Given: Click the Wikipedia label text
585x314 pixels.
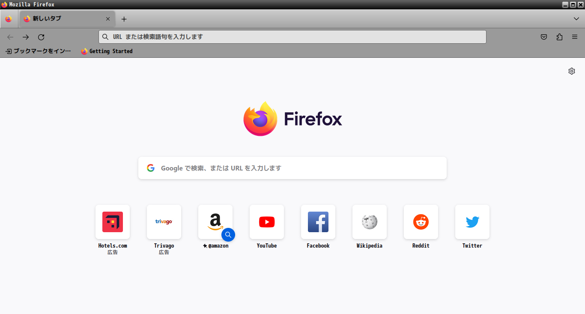Looking at the screenshot, I should tap(370, 246).
